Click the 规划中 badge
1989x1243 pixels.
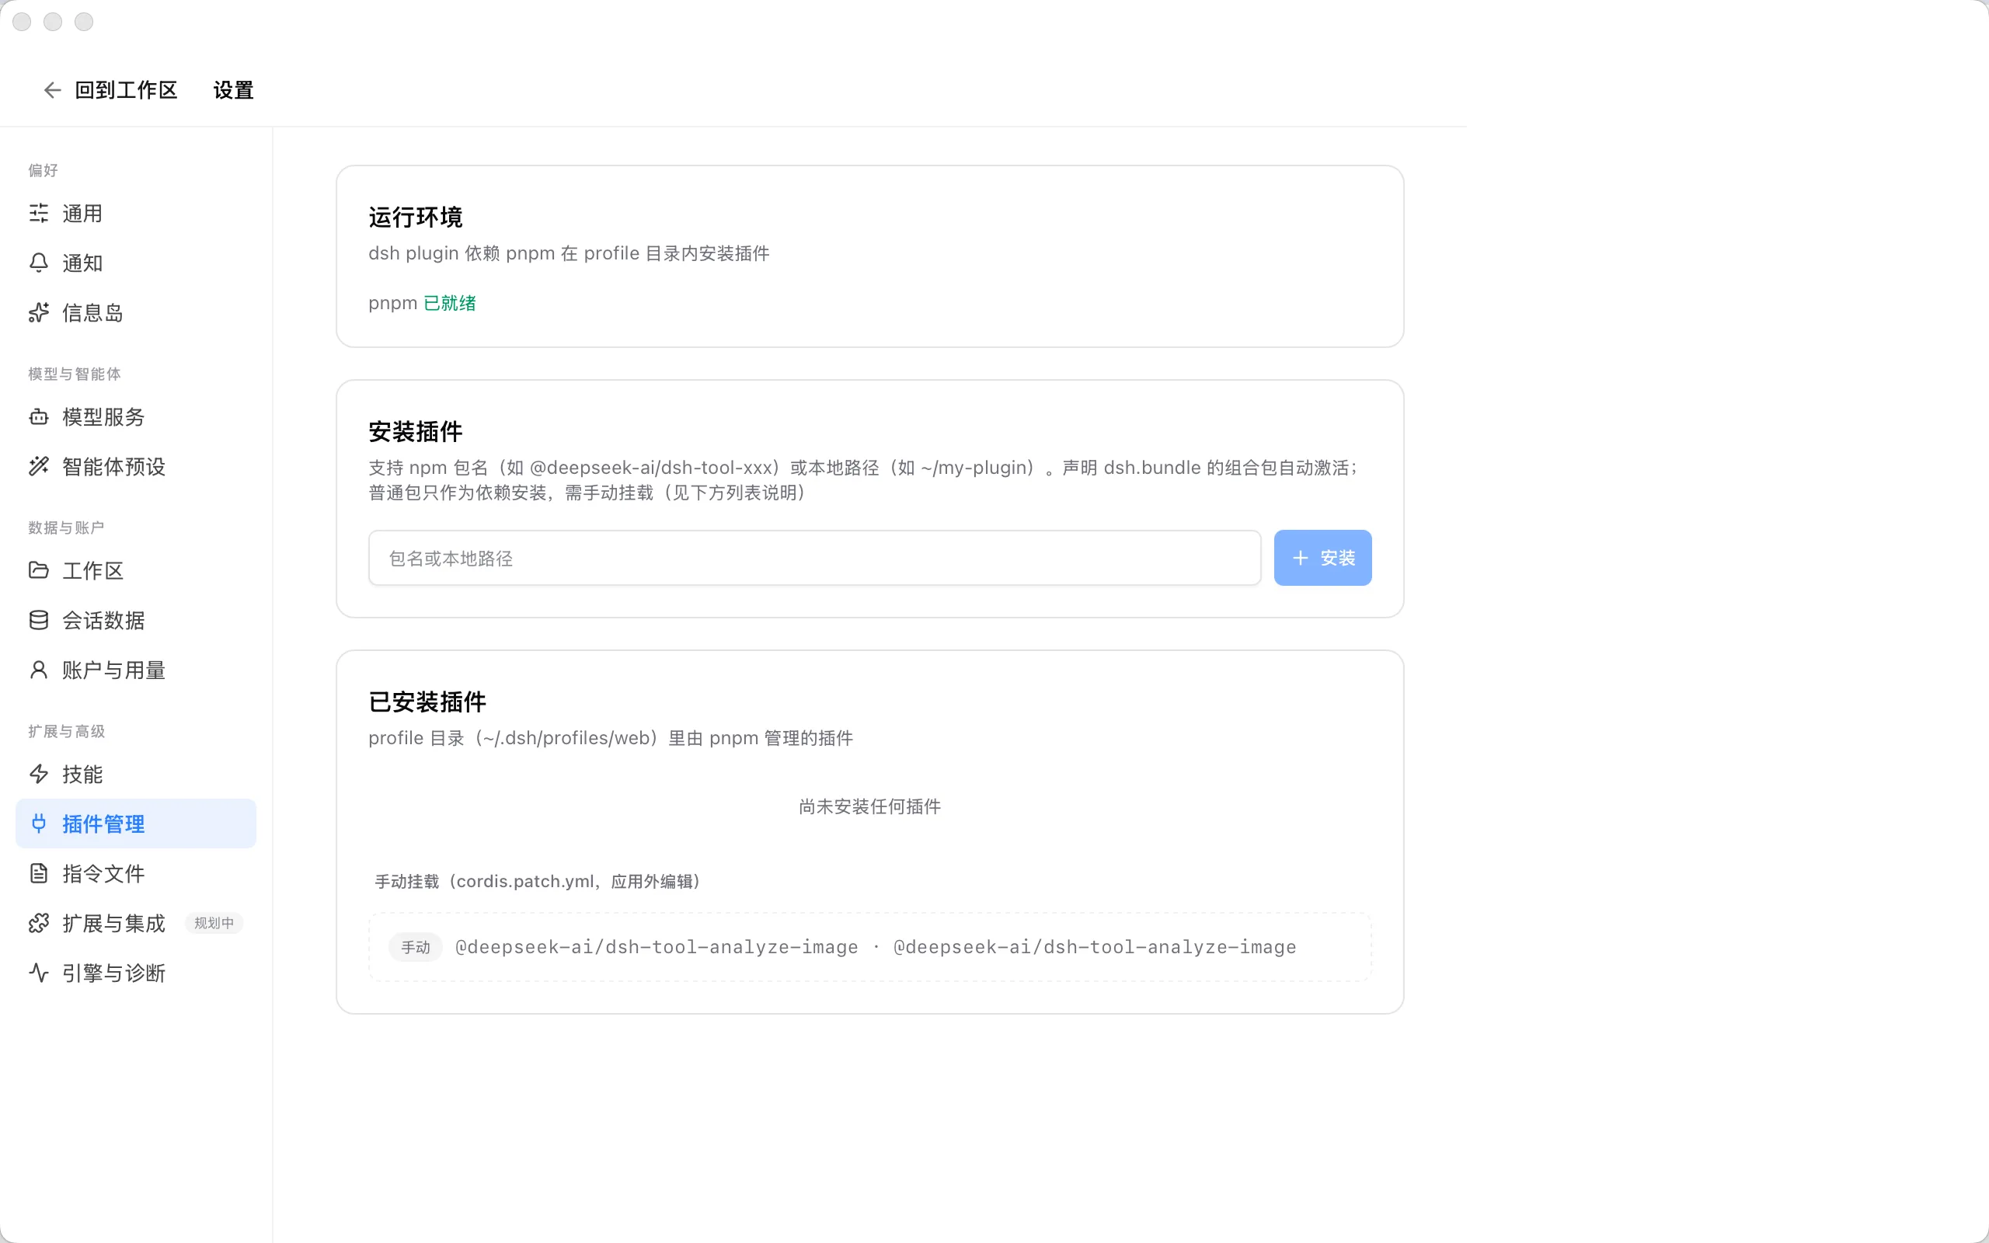pyautogui.click(x=214, y=923)
